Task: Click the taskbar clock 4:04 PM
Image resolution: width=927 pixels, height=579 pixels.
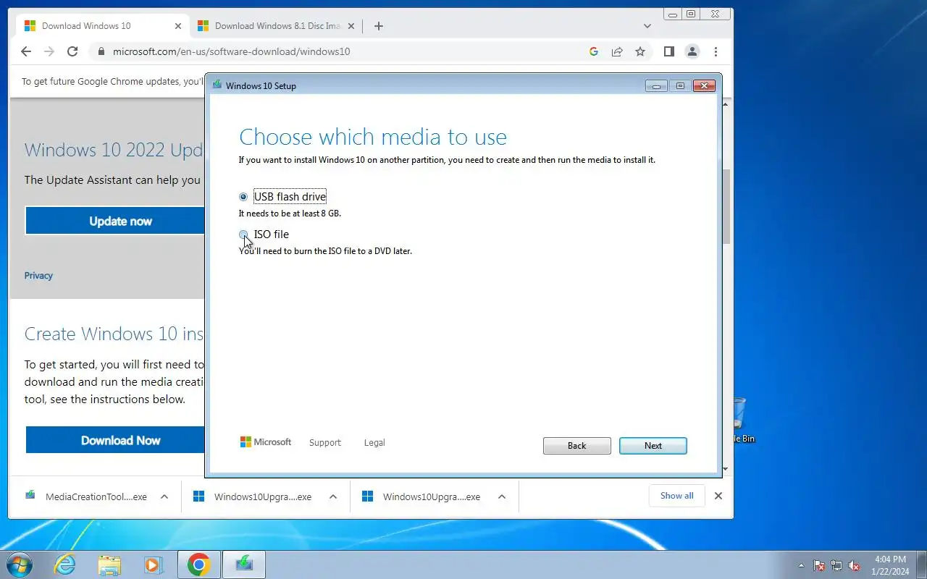Action: tap(890, 565)
